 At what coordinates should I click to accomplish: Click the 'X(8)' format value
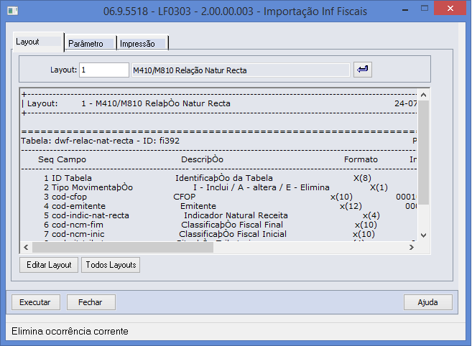coord(362,178)
